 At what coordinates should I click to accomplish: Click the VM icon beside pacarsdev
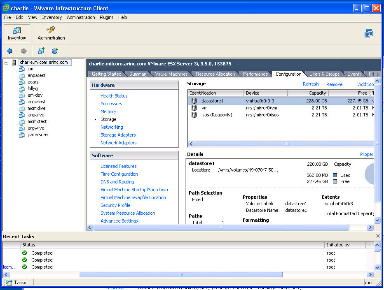(22, 135)
